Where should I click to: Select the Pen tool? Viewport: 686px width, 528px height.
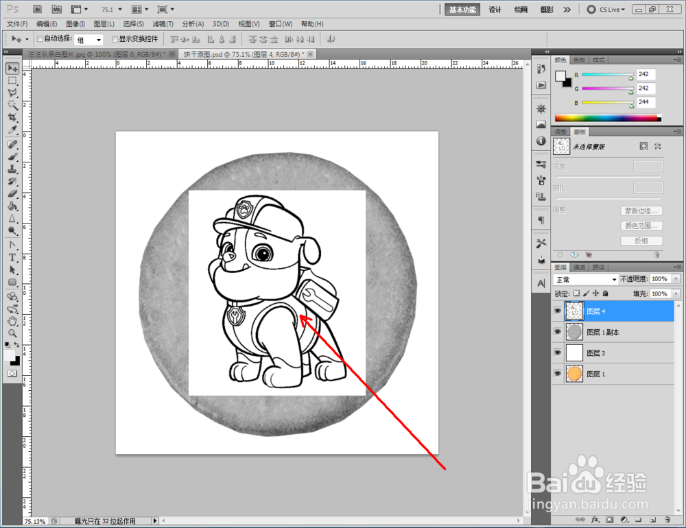pyautogui.click(x=12, y=245)
